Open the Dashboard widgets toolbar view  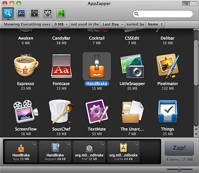pyautogui.click(x=34, y=13)
